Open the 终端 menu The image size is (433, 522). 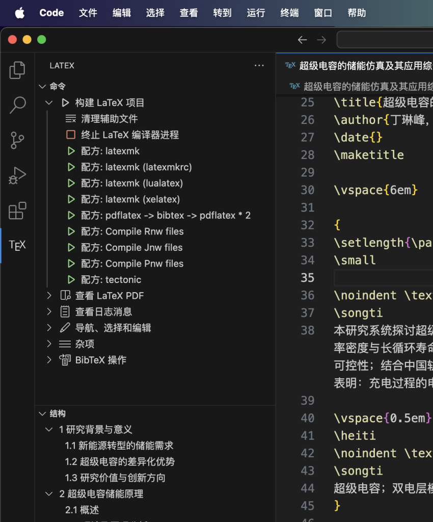(290, 13)
